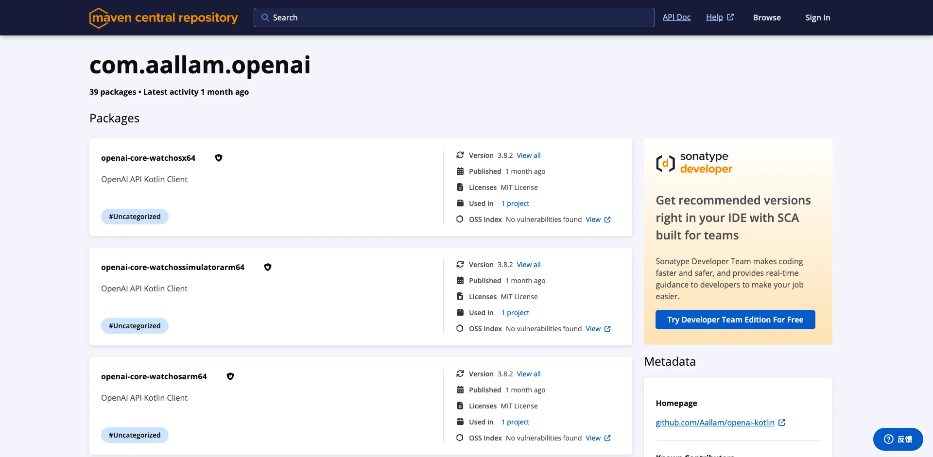Open 1 project link for openai-core-watchosx64
The height and width of the screenshot is (457, 933).
tap(515, 203)
